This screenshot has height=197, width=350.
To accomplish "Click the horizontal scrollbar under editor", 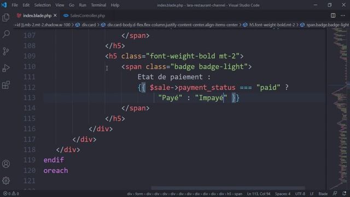I will 227,188.
